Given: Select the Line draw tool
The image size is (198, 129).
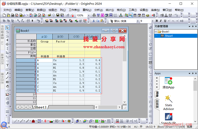Looking at the screenshot, I should [x=7, y=78].
